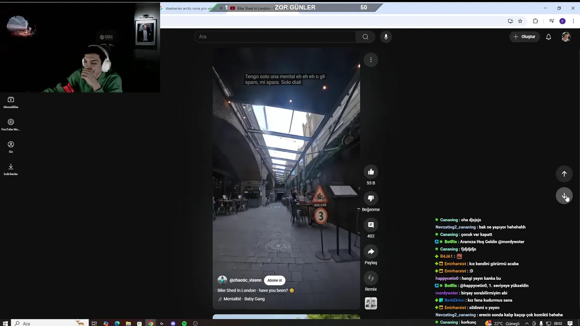The width and height of the screenshot is (580, 326).
Task: Open Chrome profile E avatar
Action: (562, 21)
